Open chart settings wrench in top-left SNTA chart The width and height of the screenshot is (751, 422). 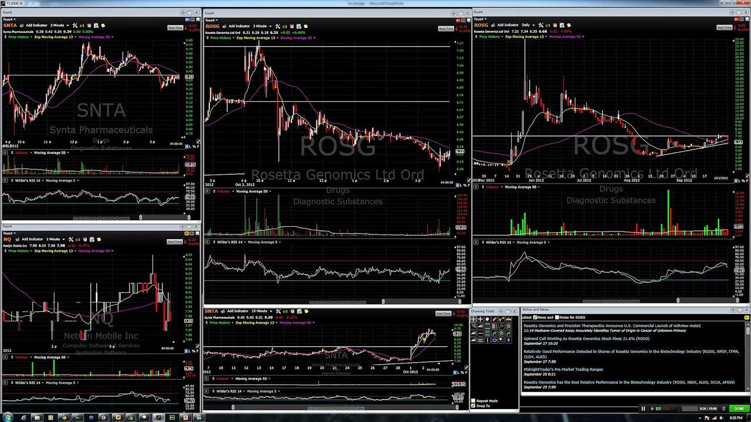pyautogui.click(x=75, y=25)
